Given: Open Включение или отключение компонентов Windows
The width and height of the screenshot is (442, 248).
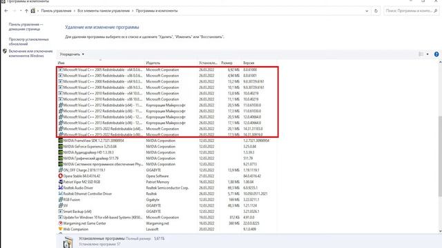Looking at the screenshot, I should [x=30, y=54].
